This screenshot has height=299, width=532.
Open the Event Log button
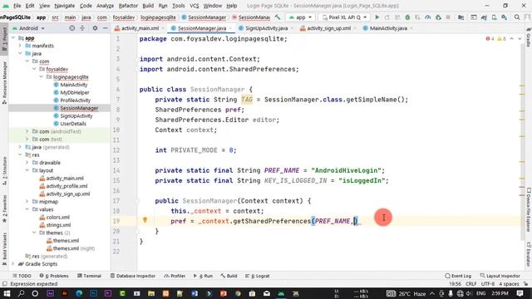(x=458, y=276)
